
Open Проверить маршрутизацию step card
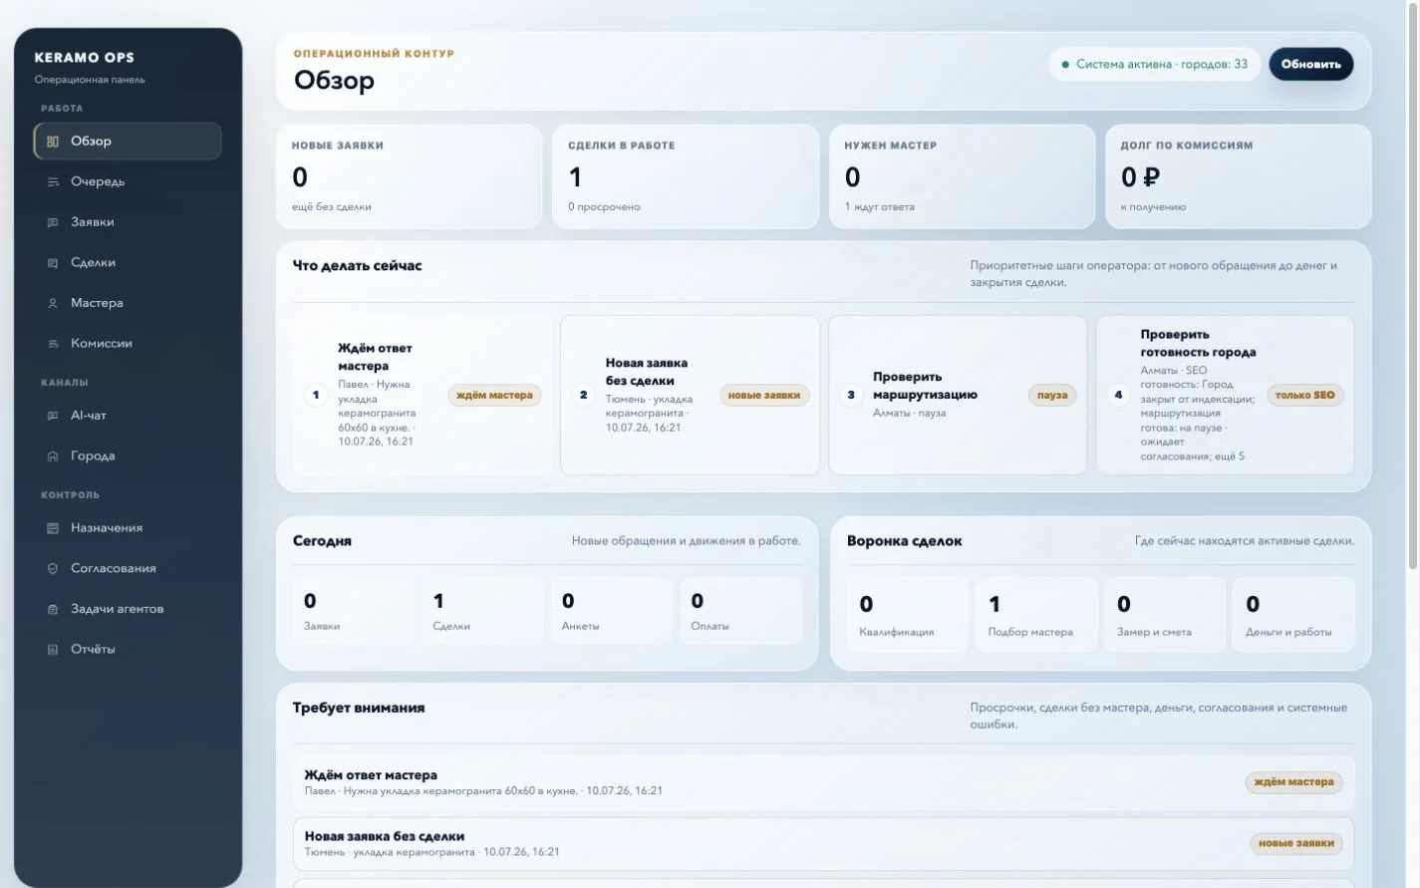[958, 396]
